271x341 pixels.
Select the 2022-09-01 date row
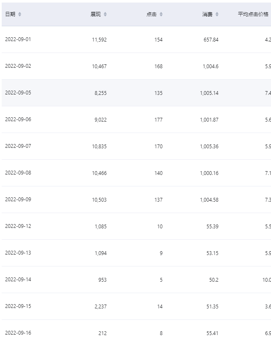coord(136,39)
